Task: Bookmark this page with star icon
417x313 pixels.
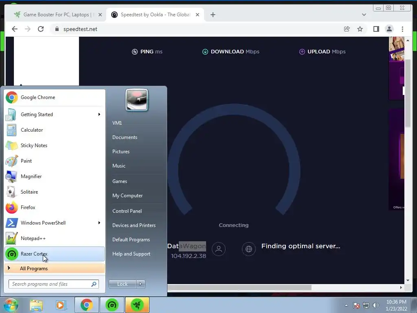Action: [x=360, y=29]
